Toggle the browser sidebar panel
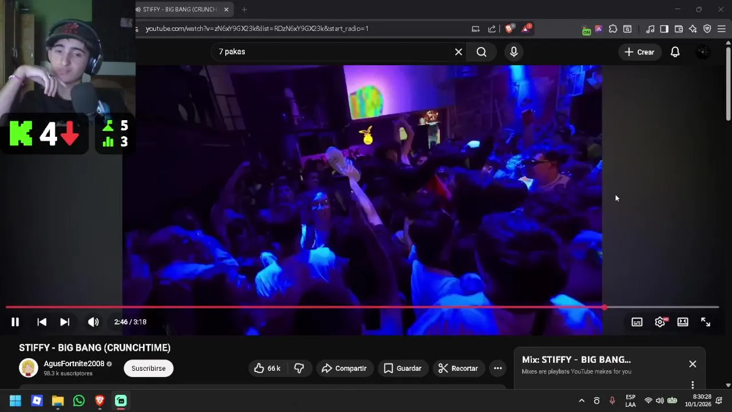 [664, 29]
